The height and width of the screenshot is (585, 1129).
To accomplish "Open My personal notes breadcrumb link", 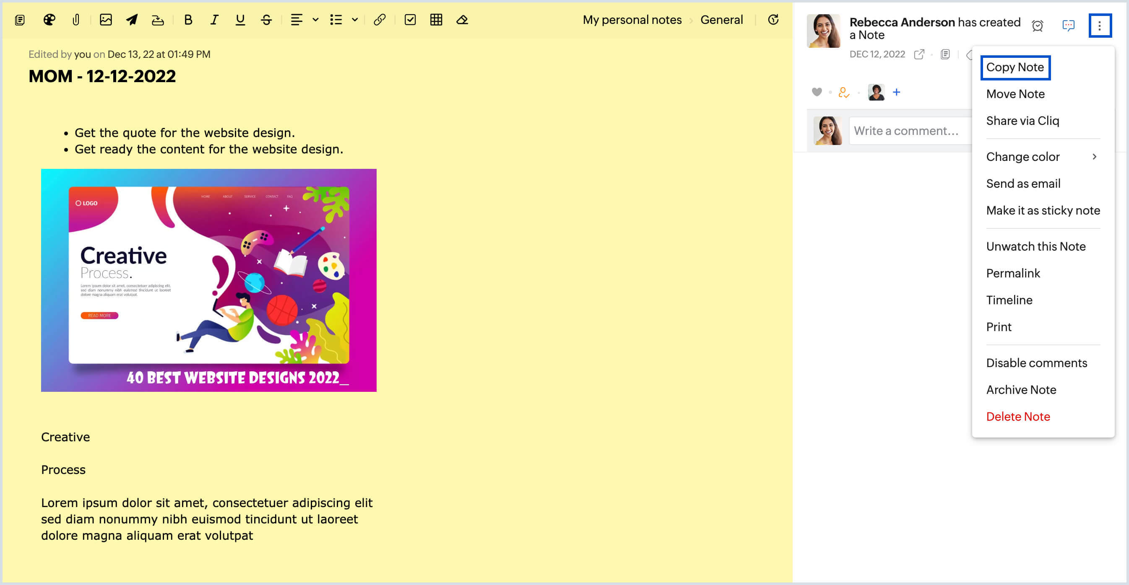I will pyautogui.click(x=632, y=20).
